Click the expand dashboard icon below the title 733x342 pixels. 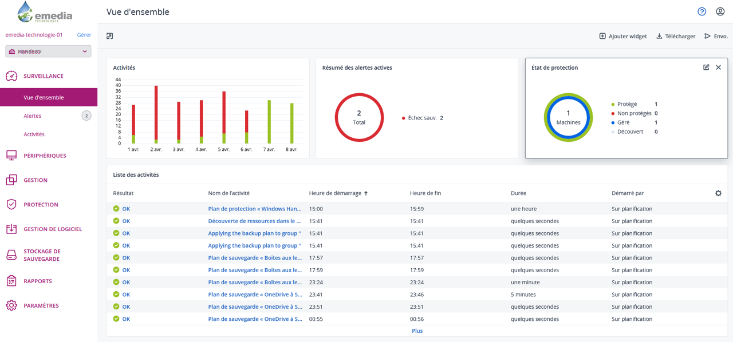pyautogui.click(x=109, y=36)
